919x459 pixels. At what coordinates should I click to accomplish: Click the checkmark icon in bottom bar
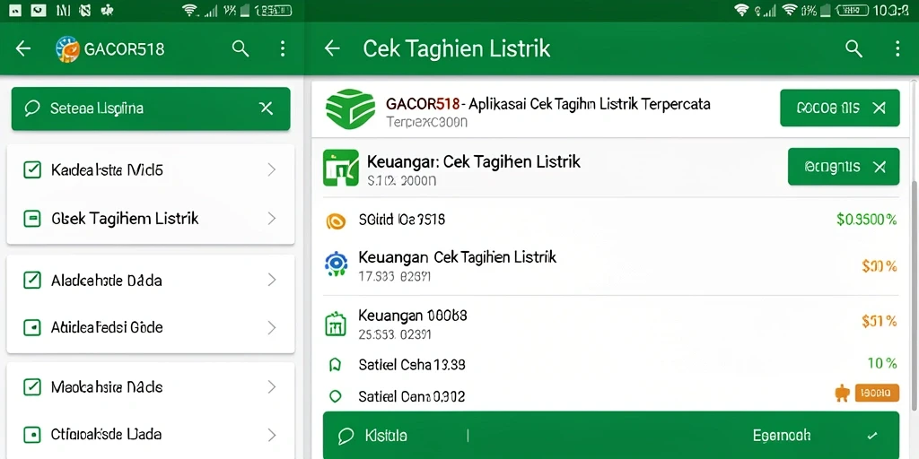pyautogui.click(x=872, y=436)
